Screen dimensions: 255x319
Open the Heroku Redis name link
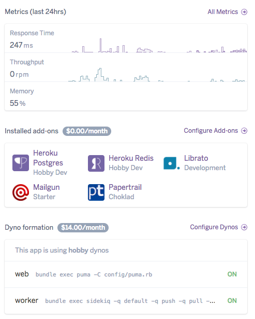(131, 158)
